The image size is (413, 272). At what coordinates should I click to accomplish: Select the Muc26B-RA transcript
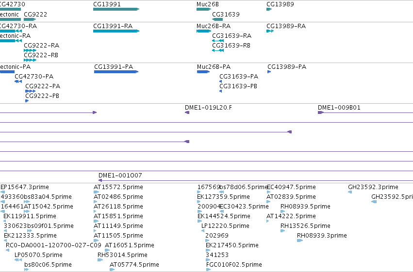click(x=214, y=26)
